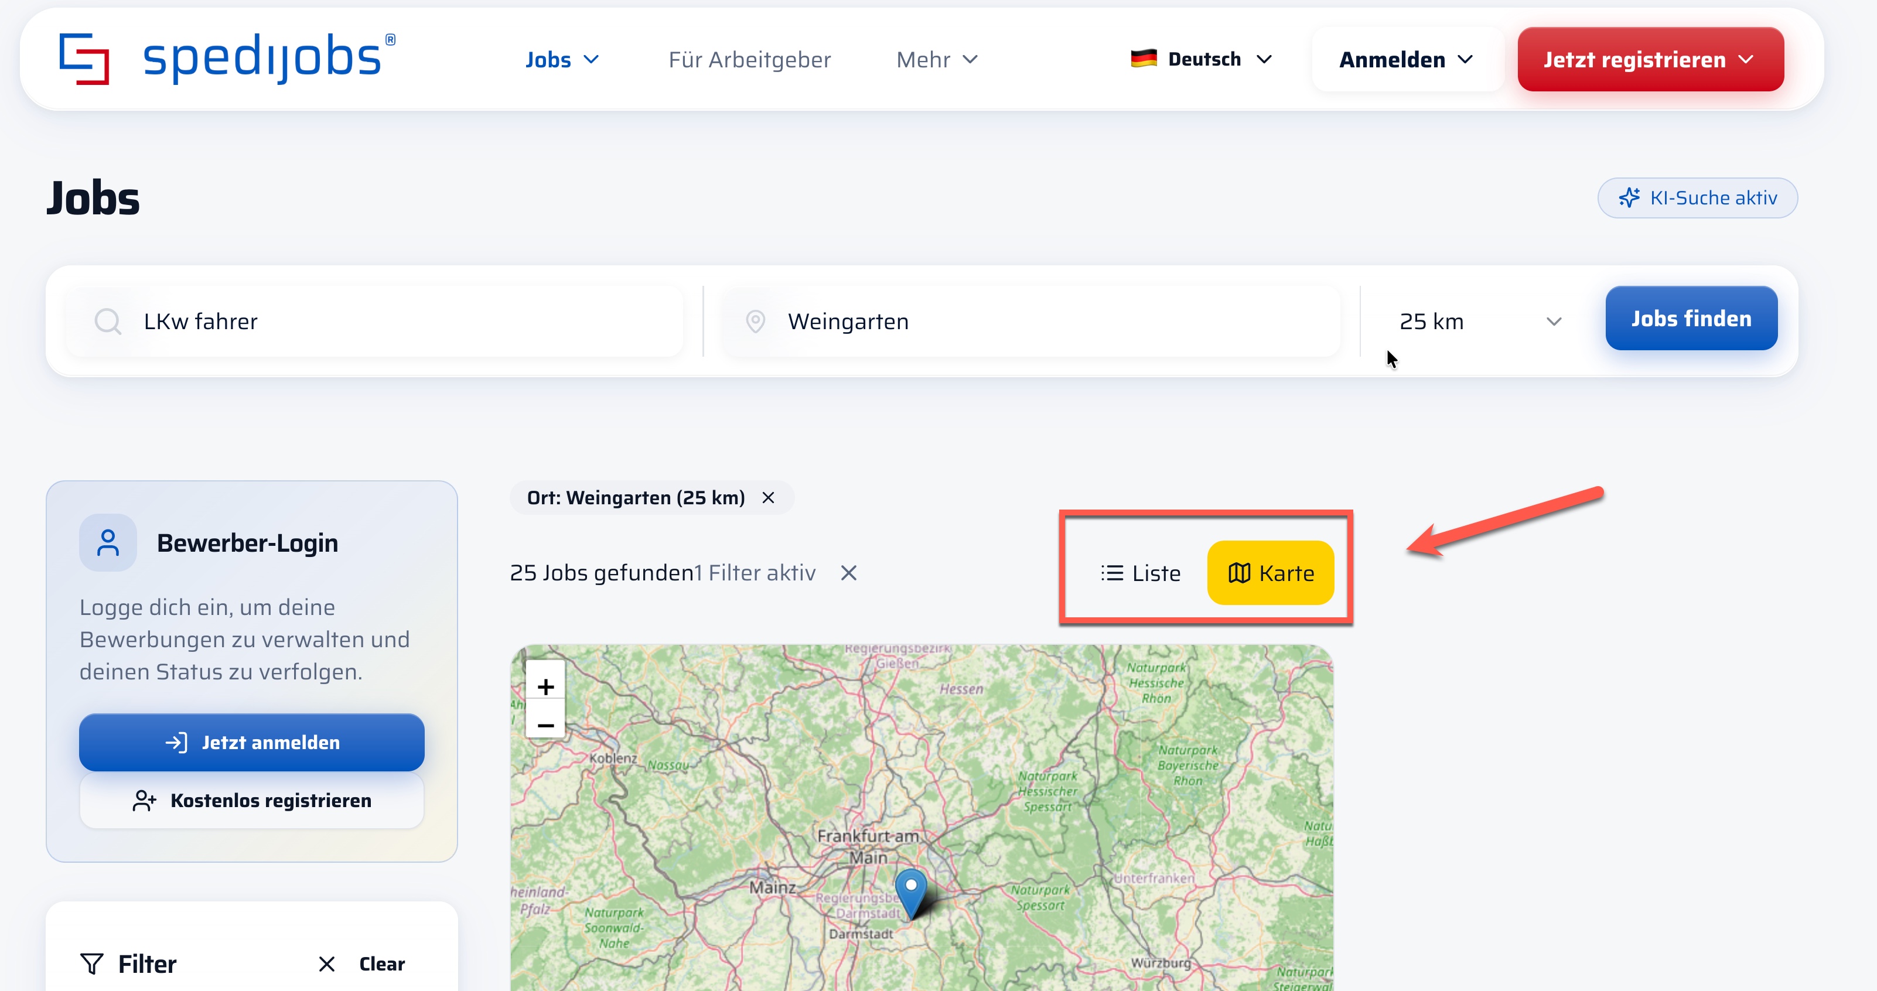Open the Jetzt registrieren dropdown

[x=1650, y=60]
